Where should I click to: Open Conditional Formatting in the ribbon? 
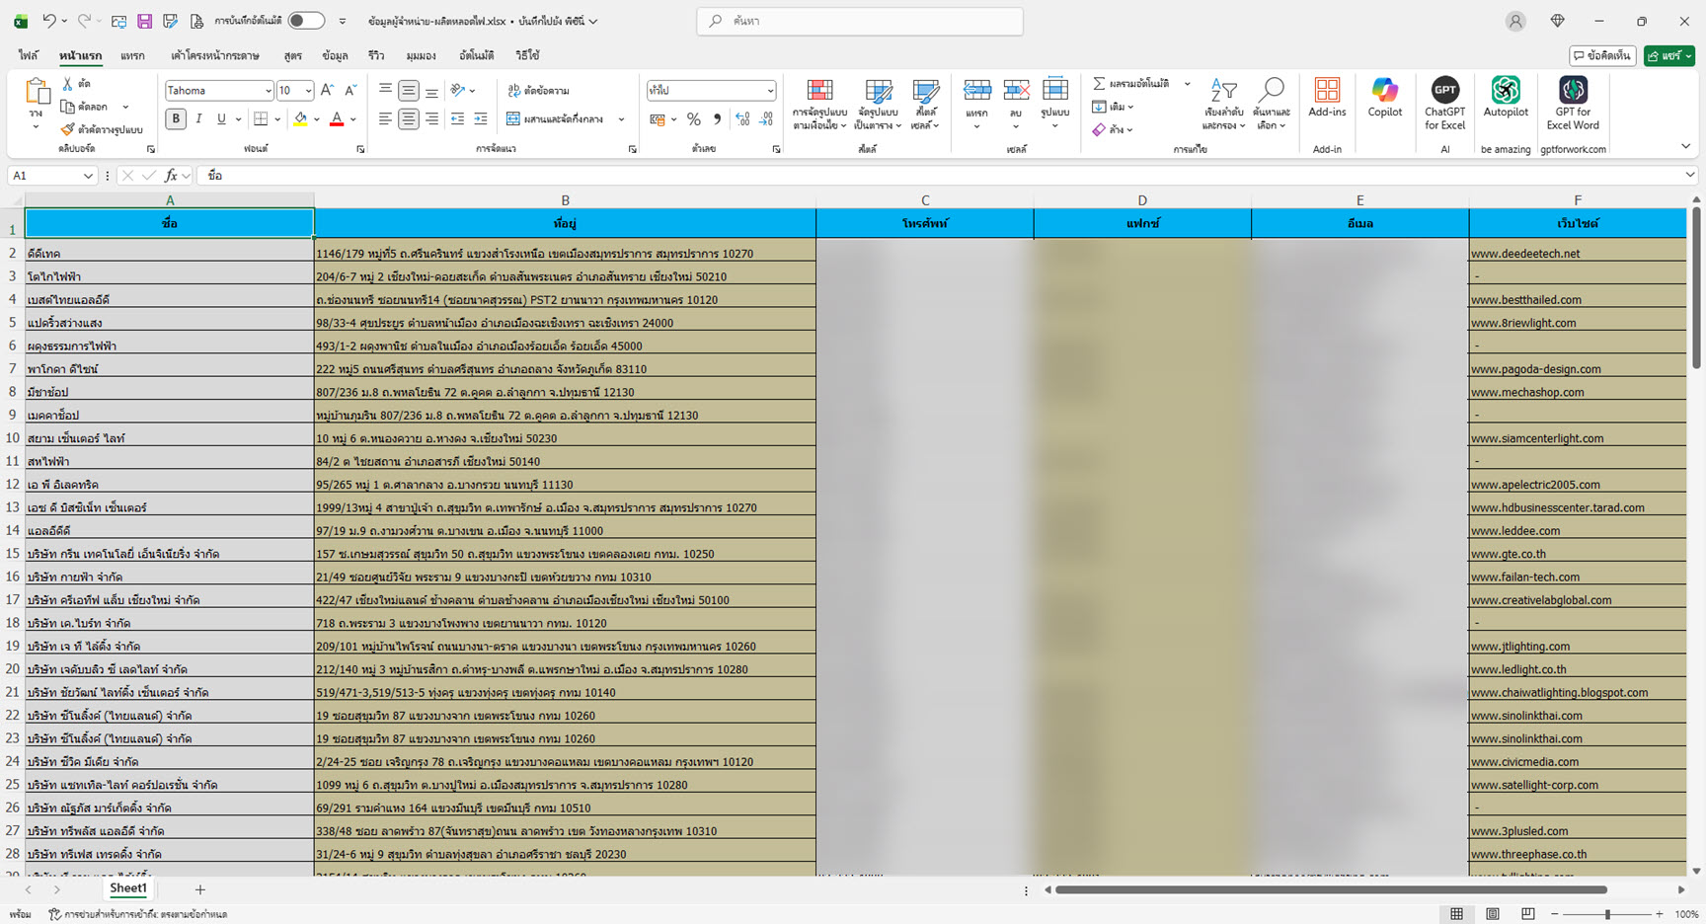coord(819,103)
